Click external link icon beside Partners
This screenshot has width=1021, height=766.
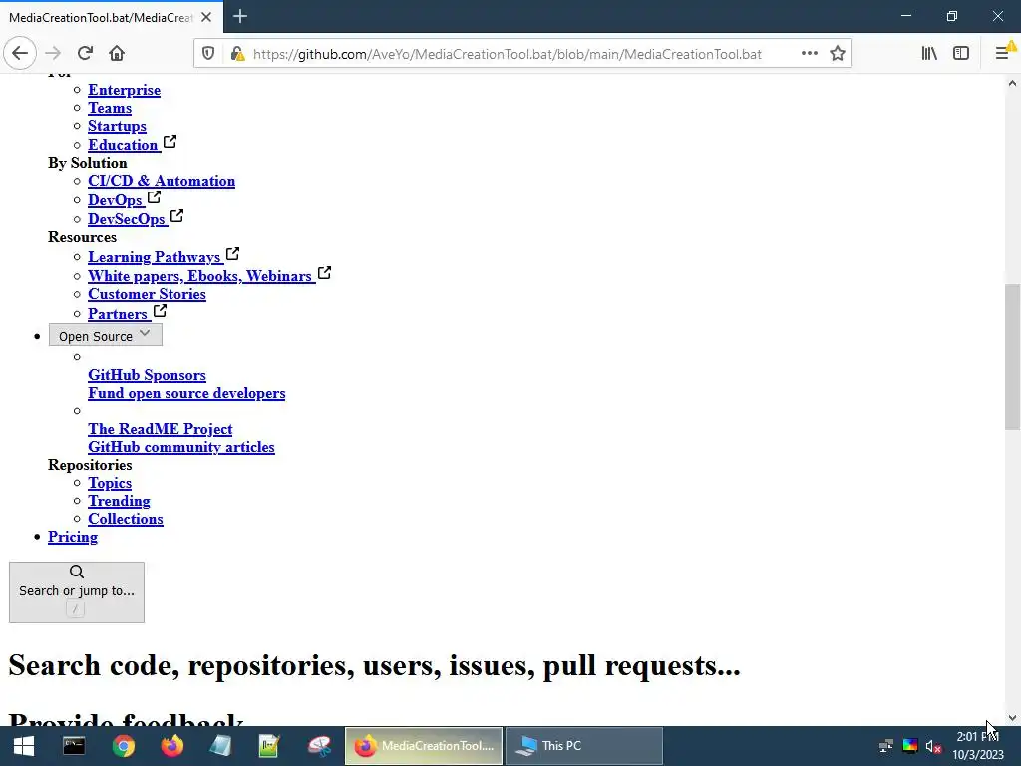pos(160,310)
